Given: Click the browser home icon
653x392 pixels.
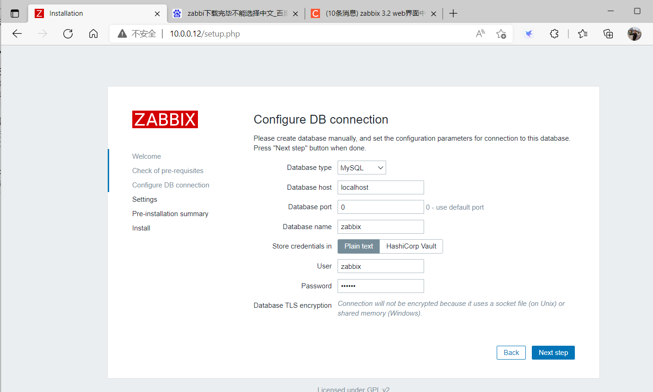Looking at the screenshot, I should 93,33.
